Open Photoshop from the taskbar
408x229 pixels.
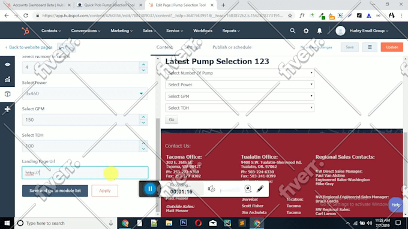coord(184,223)
